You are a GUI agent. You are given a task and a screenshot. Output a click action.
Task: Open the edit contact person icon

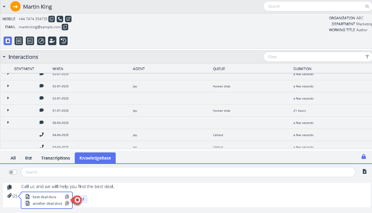pyautogui.click(x=52, y=41)
